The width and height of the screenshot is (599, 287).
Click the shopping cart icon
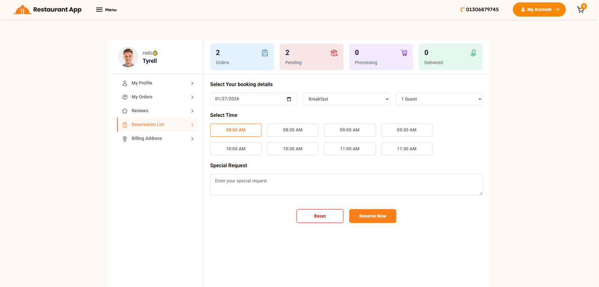tap(580, 10)
